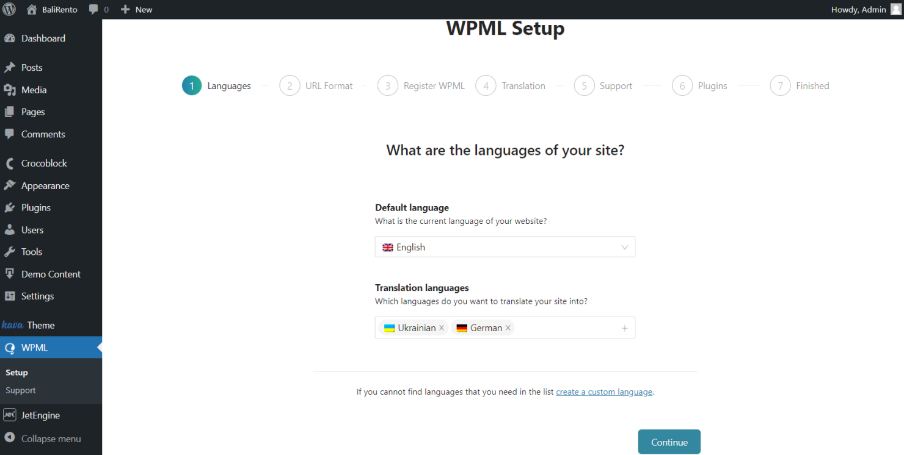Click BaliRento site name in admin bar
904x455 pixels.
[60, 10]
